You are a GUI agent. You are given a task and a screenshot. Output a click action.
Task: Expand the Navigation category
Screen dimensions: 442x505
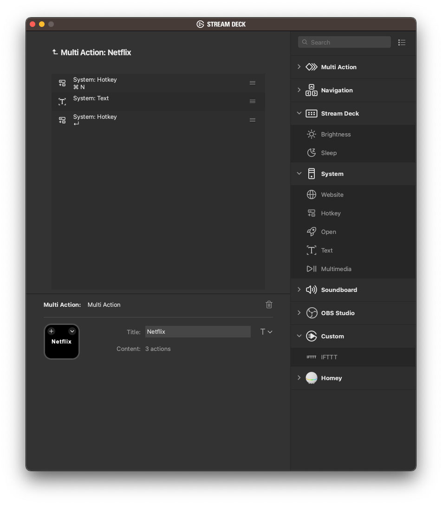(299, 90)
